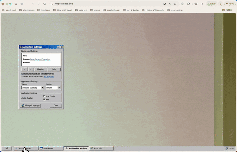The image size is (237, 152).
Task: Open the rightmost bookmarks folder on bar
Action: 227,10
